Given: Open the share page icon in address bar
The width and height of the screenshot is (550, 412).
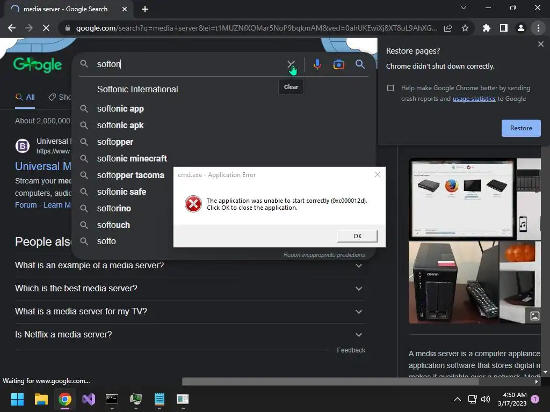Looking at the screenshot, I should click(448, 28).
